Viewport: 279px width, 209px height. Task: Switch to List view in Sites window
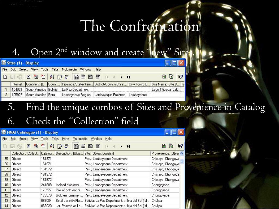pyautogui.click(x=76, y=77)
